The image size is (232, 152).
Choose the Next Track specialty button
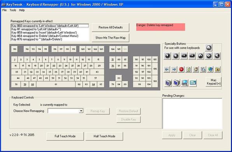pos(192,56)
